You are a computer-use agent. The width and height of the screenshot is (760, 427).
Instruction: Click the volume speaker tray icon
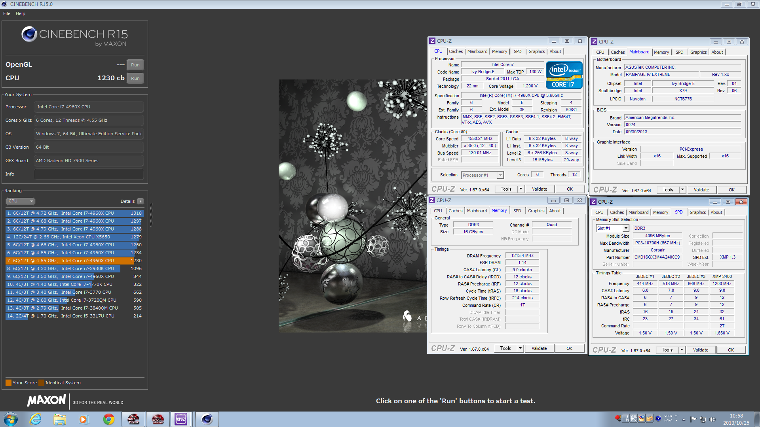tap(712, 419)
